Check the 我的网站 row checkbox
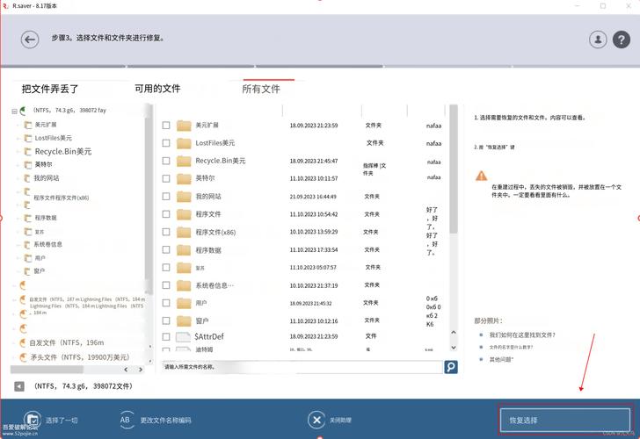 coord(166,197)
